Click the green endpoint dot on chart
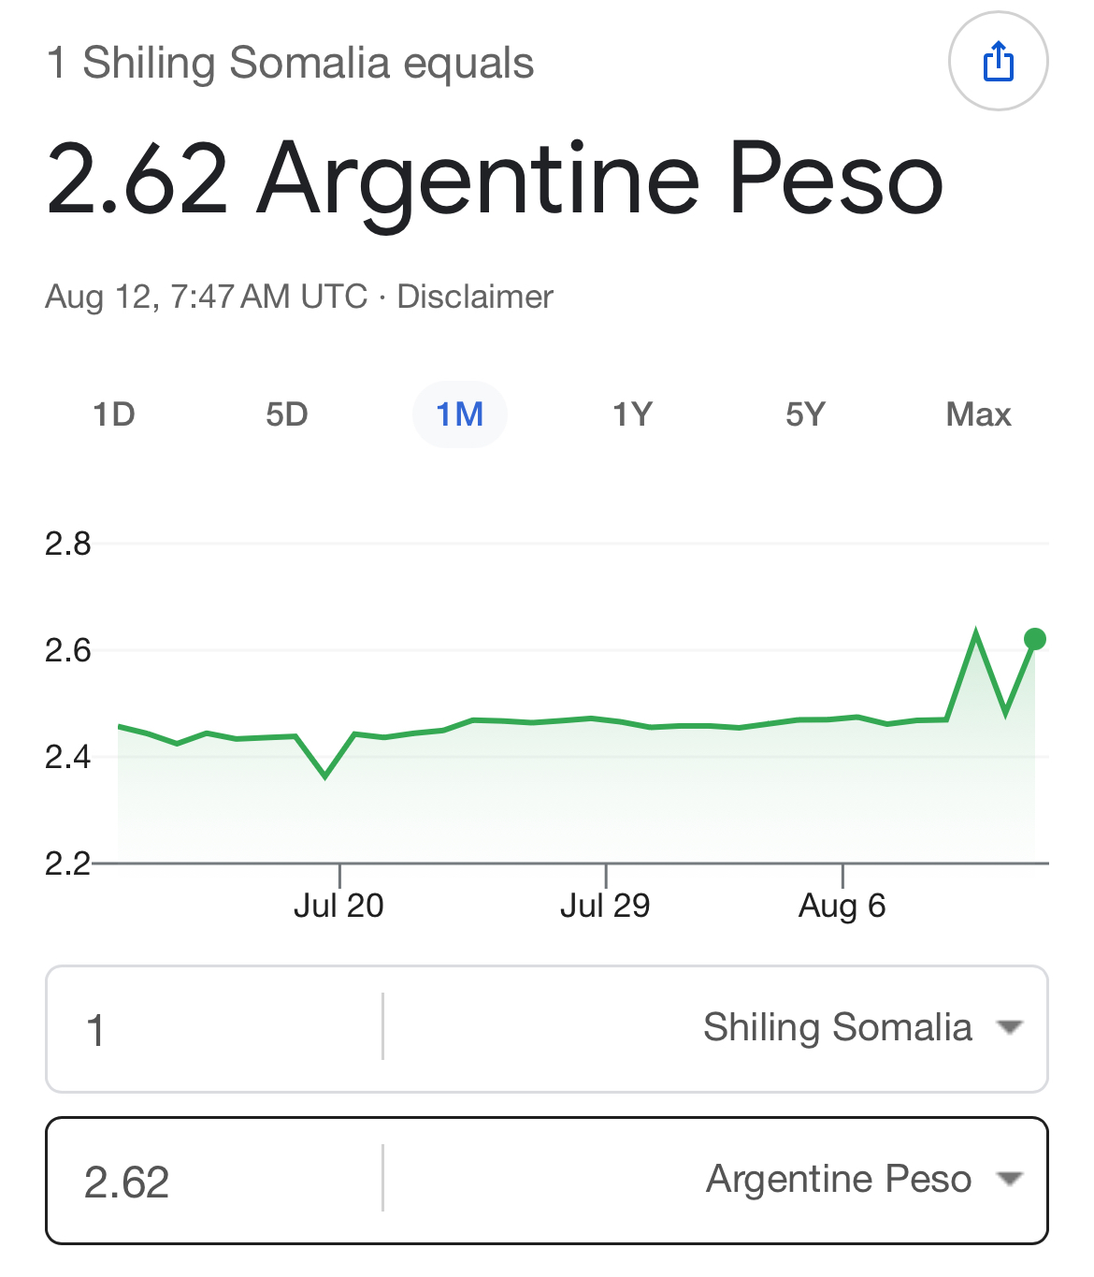Screen dimensions: 1094x1277 coord(1035,639)
